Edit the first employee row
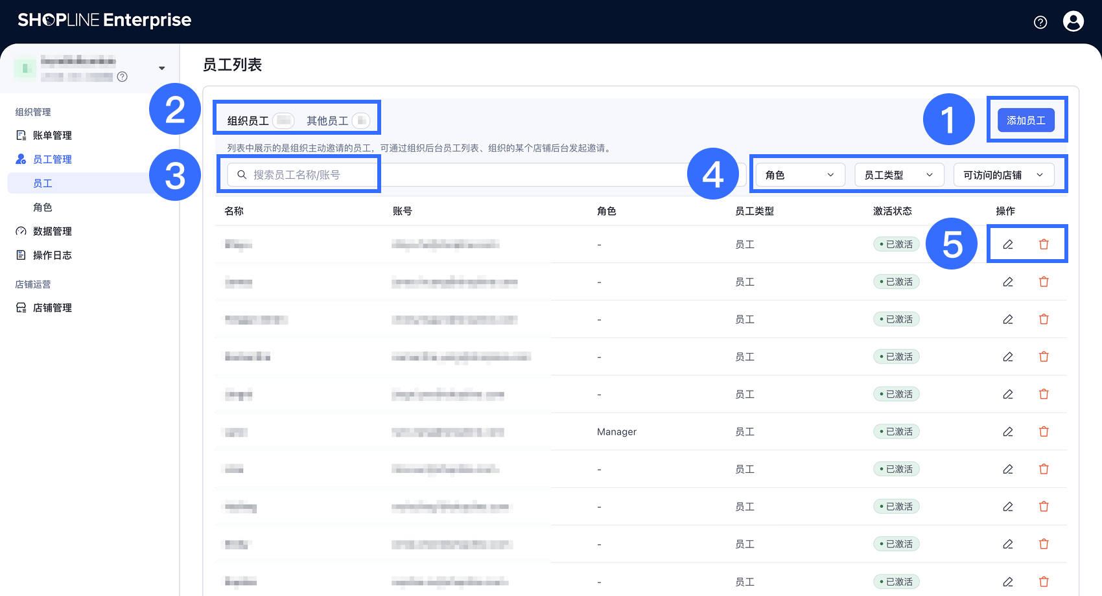Viewport: 1102px width, 596px height. coord(1008,244)
